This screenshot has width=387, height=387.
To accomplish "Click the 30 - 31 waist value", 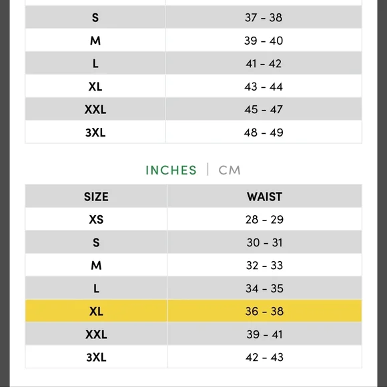I will [264, 242].
